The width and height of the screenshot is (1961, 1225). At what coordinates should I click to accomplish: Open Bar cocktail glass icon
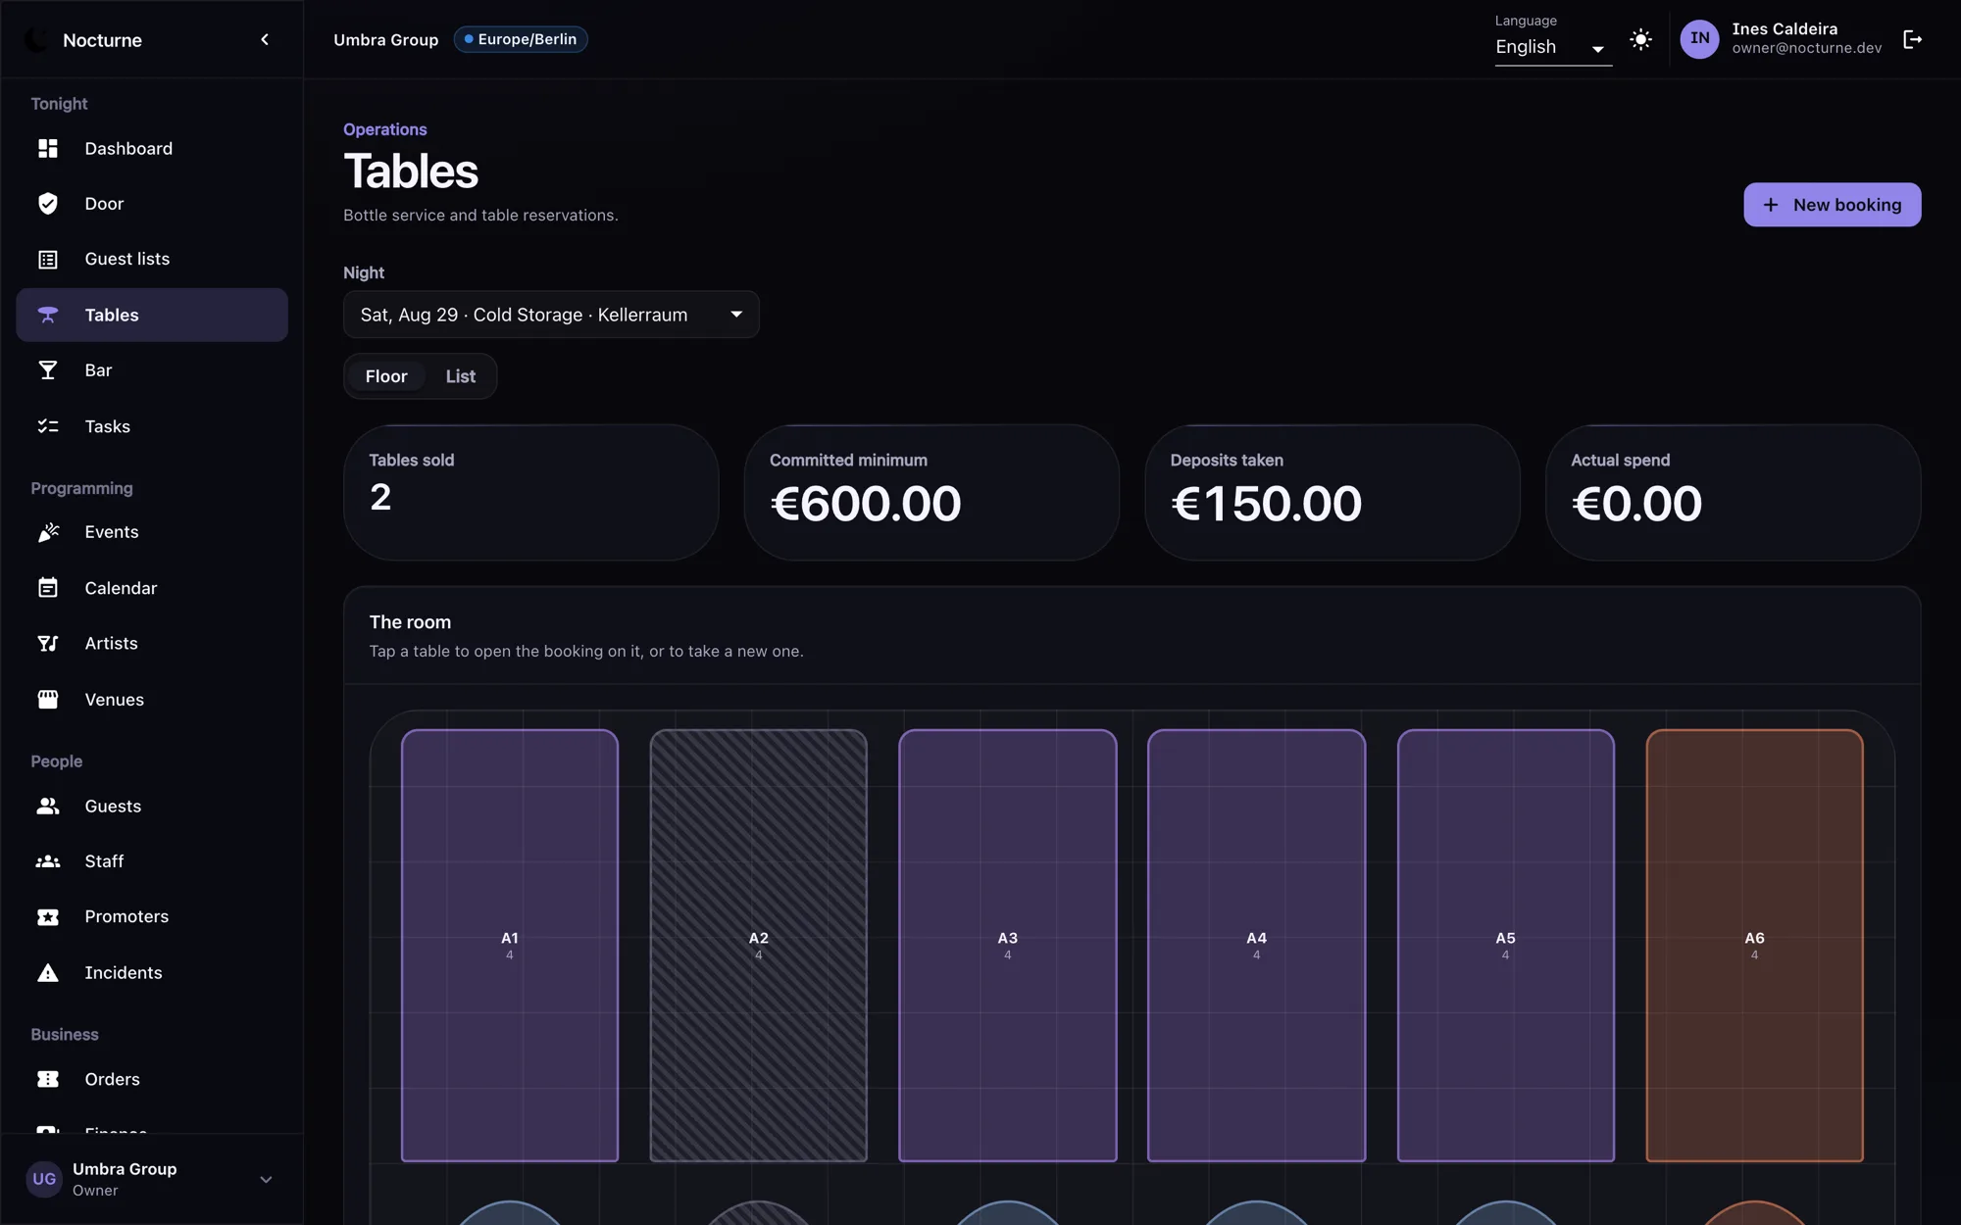click(x=47, y=370)
